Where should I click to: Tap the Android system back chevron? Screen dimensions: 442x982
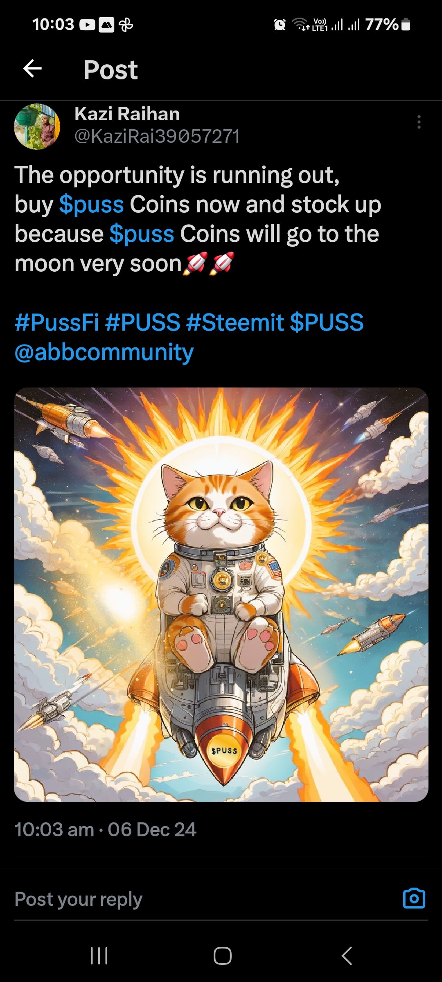pos(347,956)
